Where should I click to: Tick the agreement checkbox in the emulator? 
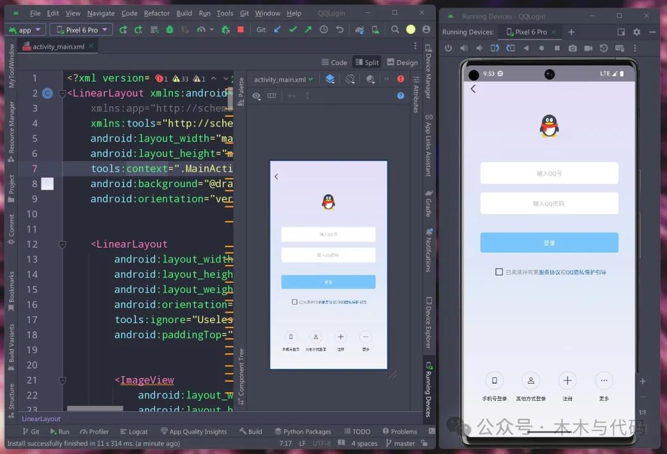click(x=499, y=271)
